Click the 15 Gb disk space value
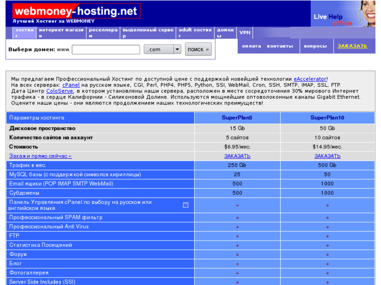 click(x=237, y=128)
